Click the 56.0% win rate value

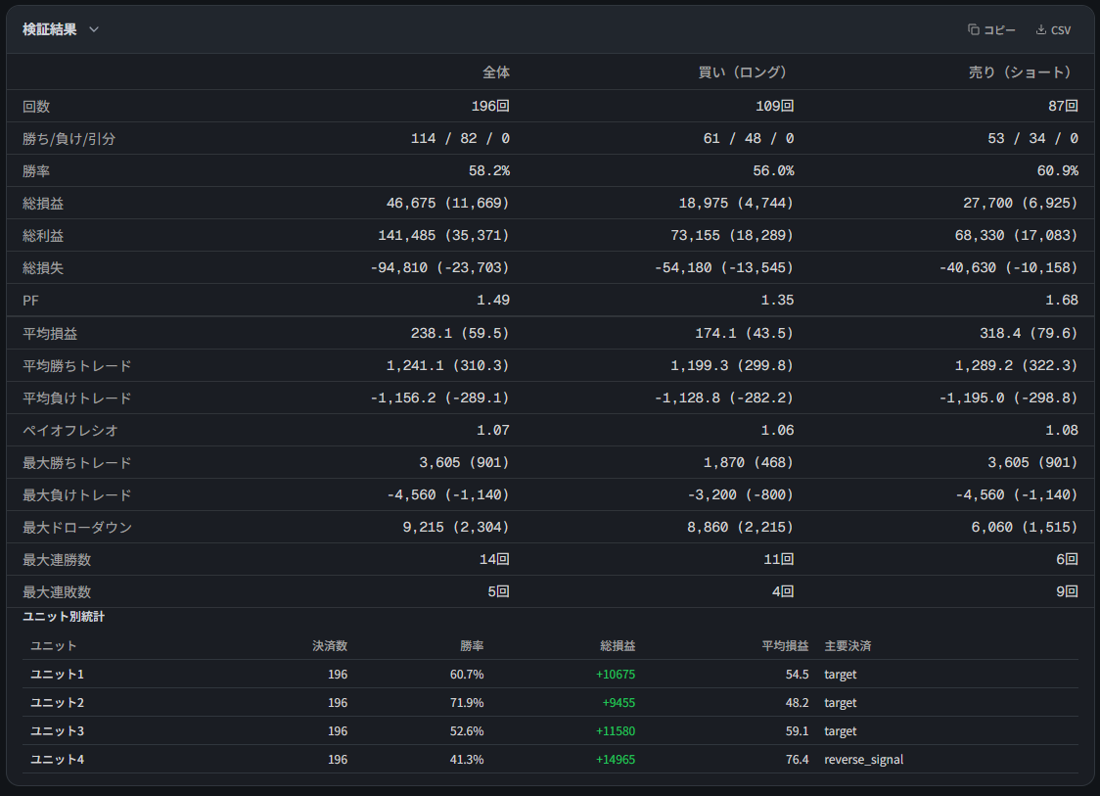773,170
